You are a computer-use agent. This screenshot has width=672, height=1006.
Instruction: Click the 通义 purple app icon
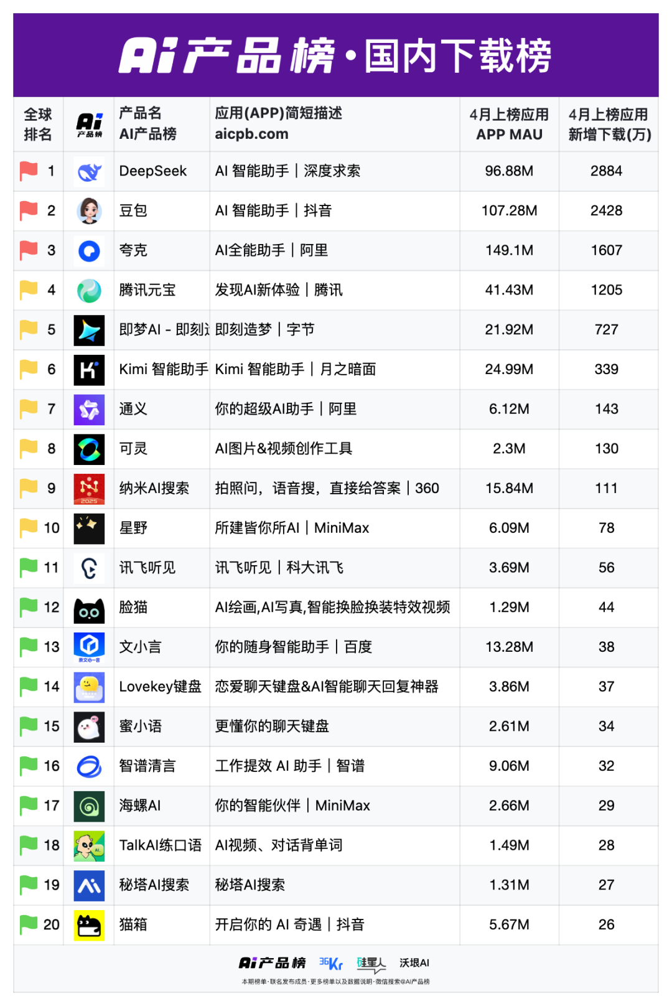click(89, 410)
